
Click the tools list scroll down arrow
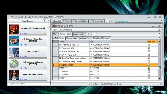[x=49, y=80]
